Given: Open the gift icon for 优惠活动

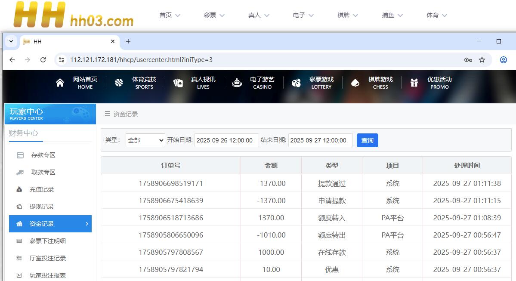Looking at the screenshot, I should click(414, 83).
